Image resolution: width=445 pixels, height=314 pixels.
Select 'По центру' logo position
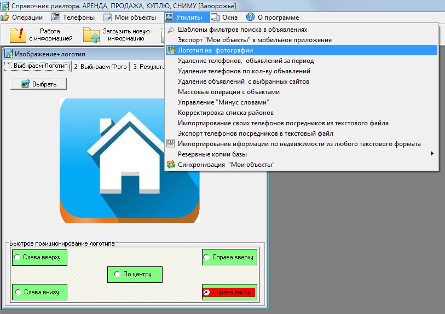point(117,274)
